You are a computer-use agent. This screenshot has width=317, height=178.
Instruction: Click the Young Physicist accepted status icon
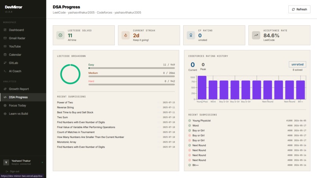pos(190,121)
